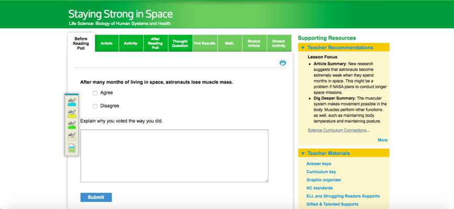Open the After Reading Poll tab

click(155, 43)
